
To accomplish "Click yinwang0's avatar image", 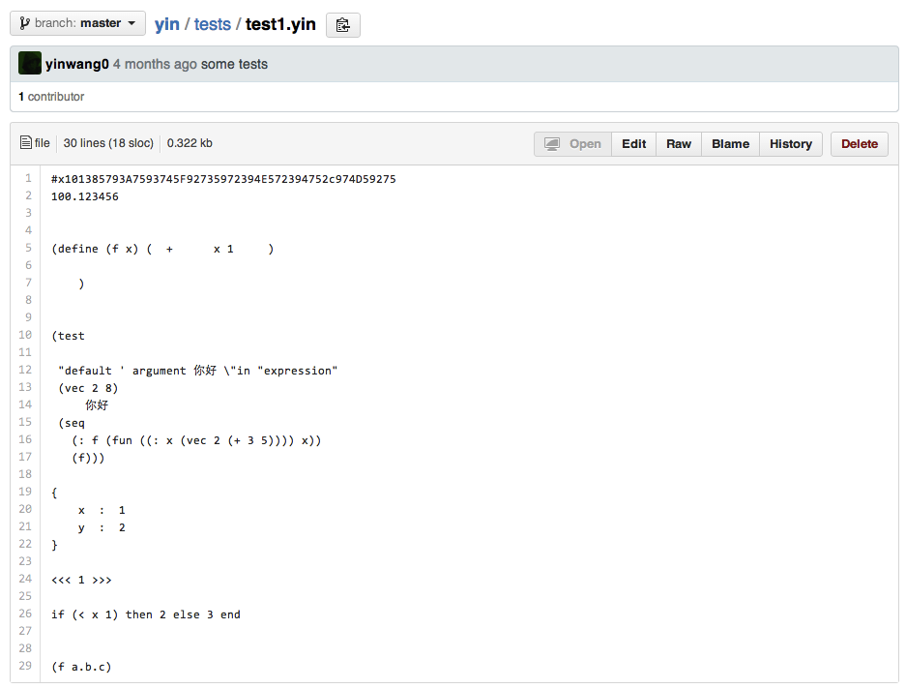I will tap(30, 64).
